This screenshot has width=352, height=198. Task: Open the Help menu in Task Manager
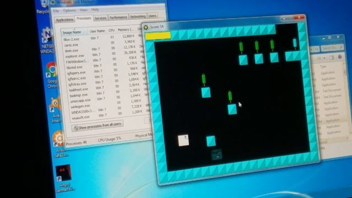(95, 10)
